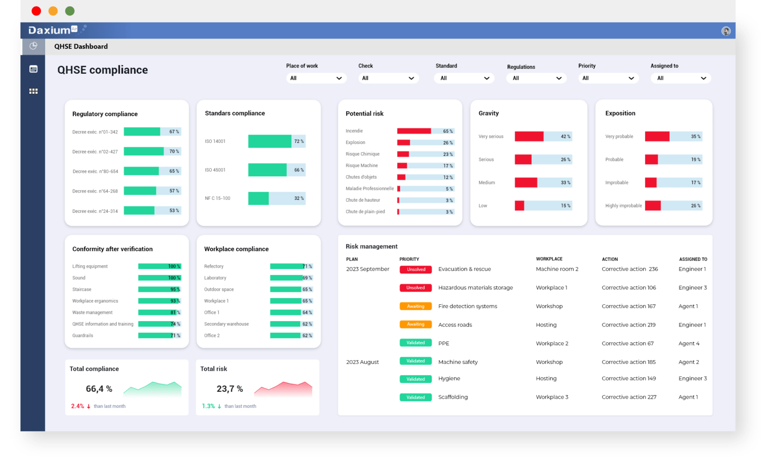Click 'Corrective action 227' text
Image resolution: width=771 pixels, height=467 pixels.
tap(629, 397)
